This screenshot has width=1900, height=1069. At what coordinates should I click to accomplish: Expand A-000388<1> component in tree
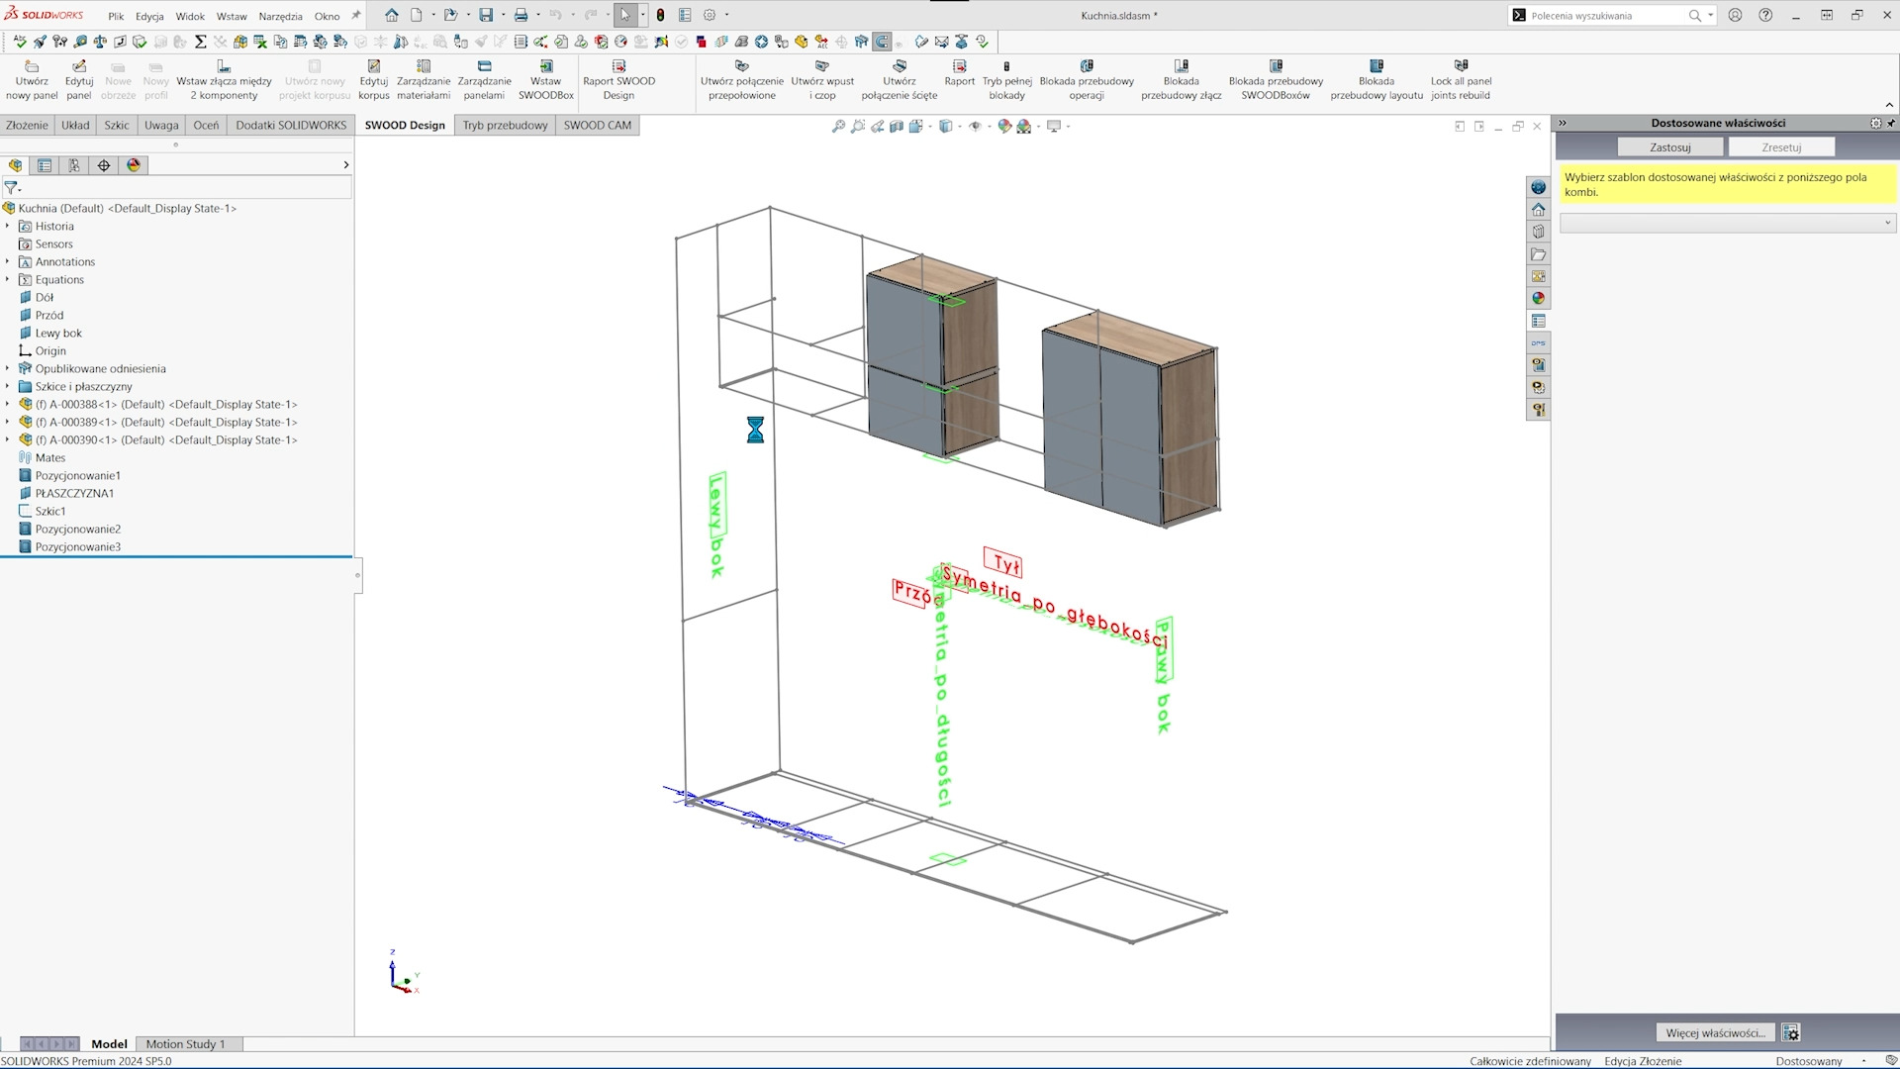tap(7, 404)
